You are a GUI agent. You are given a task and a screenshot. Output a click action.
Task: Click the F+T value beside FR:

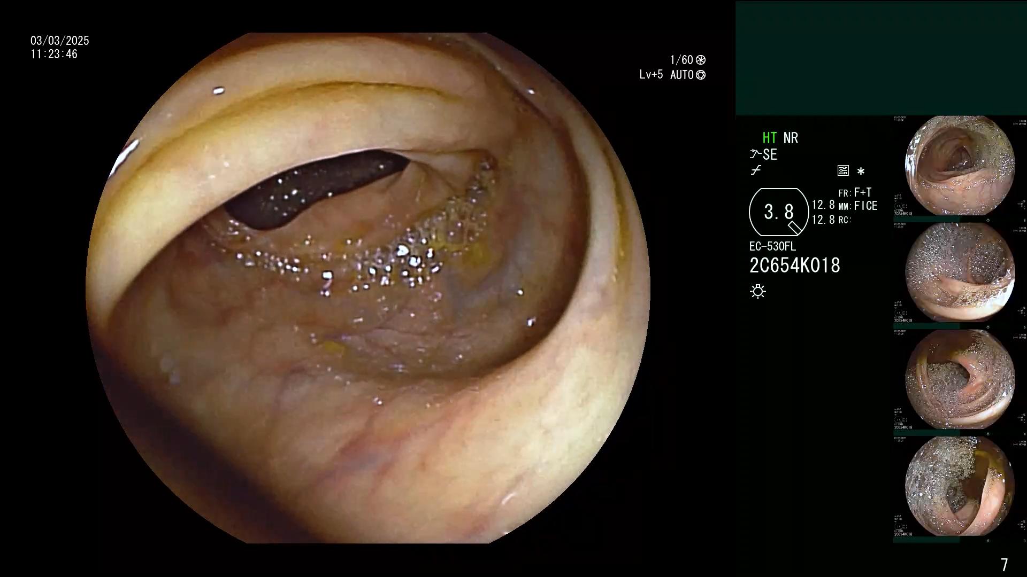[863, 192]
